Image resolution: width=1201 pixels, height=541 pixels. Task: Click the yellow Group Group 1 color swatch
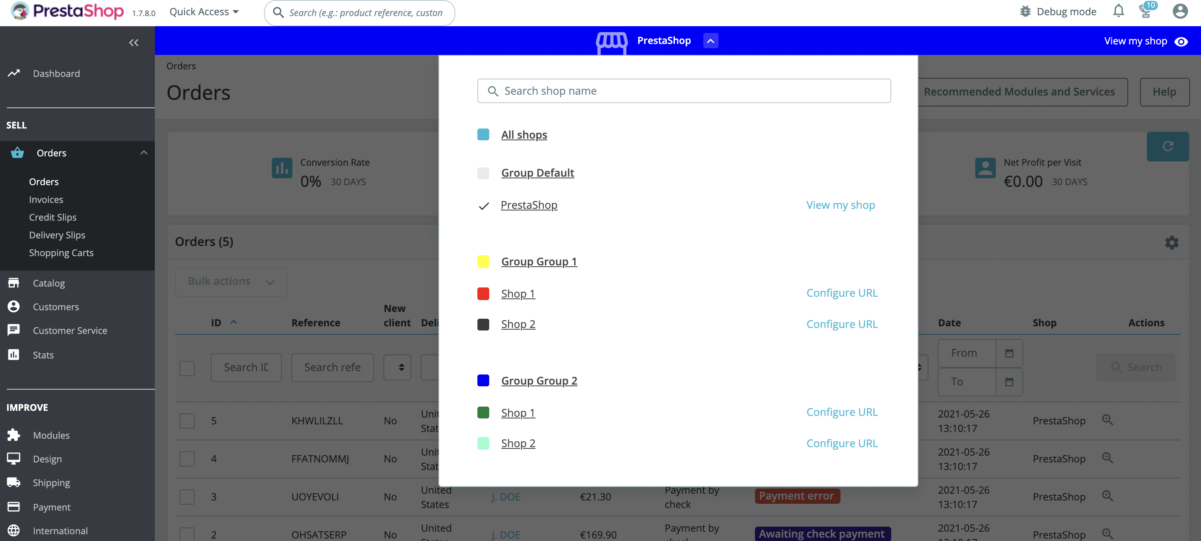(483, 261)
